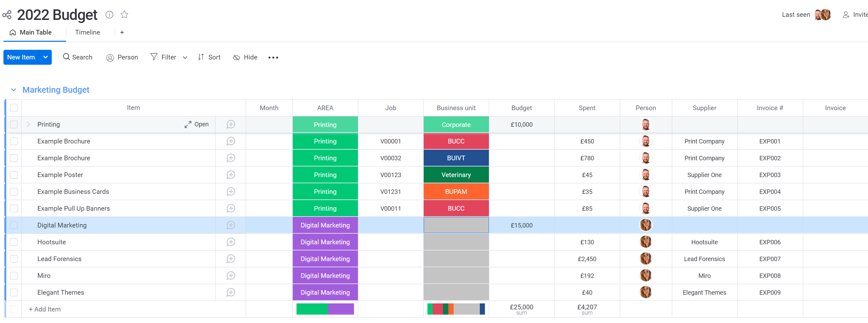
Task: Open Business unit dropdown showing BUPAM
Action: click(456, 192)
